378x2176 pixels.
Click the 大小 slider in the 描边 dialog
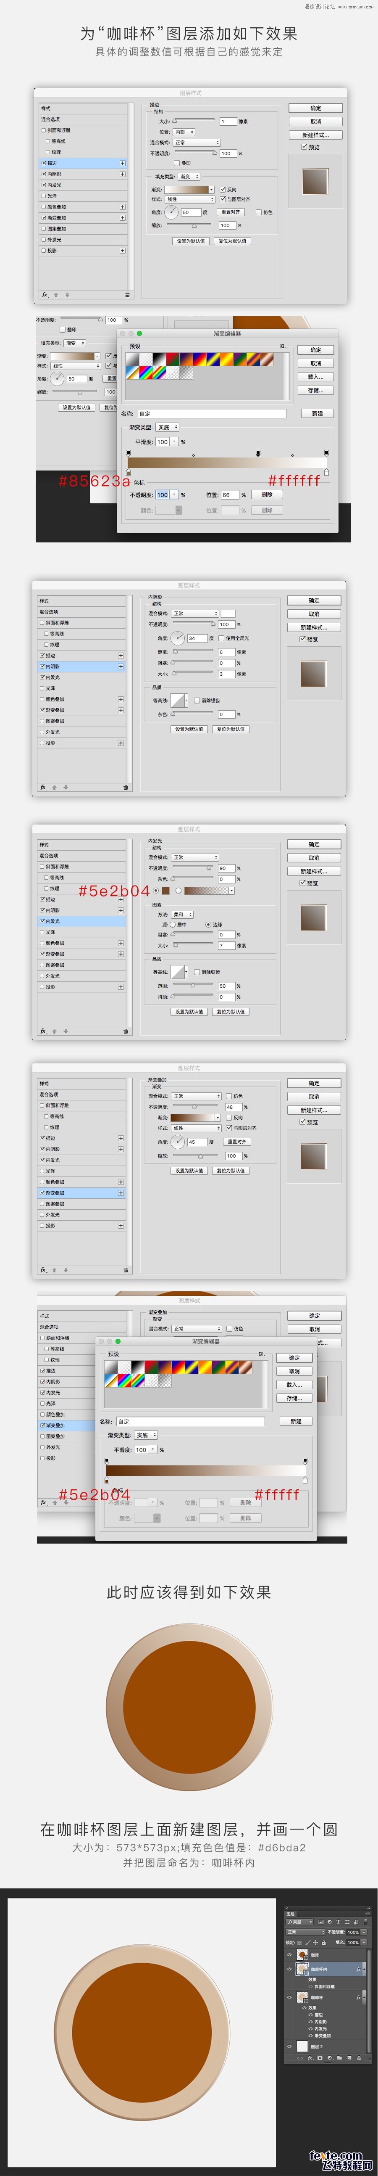point(194,119)
